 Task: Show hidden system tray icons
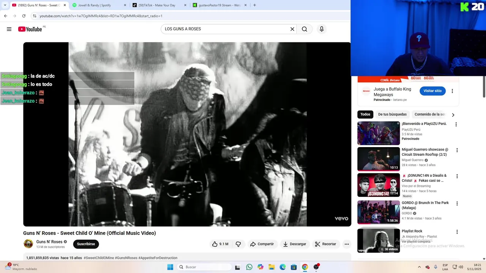pyautogui.click(x=419, y=267)
